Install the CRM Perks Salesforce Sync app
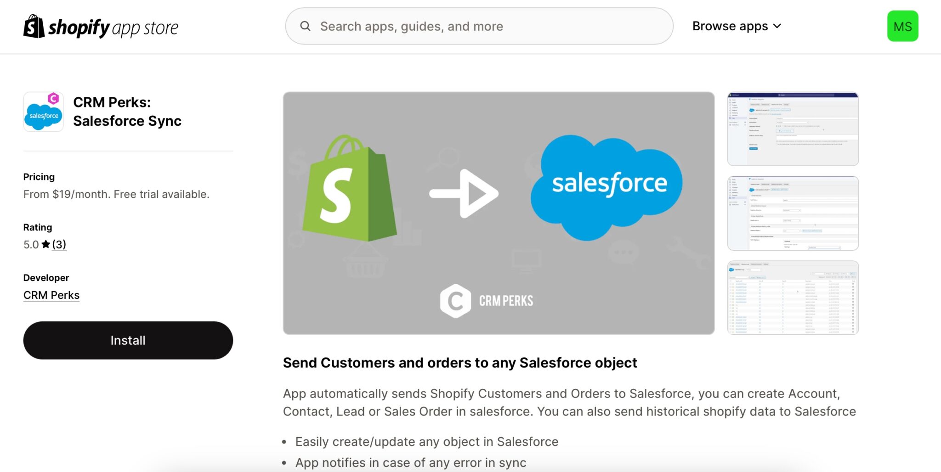 [x=128, y=340]
